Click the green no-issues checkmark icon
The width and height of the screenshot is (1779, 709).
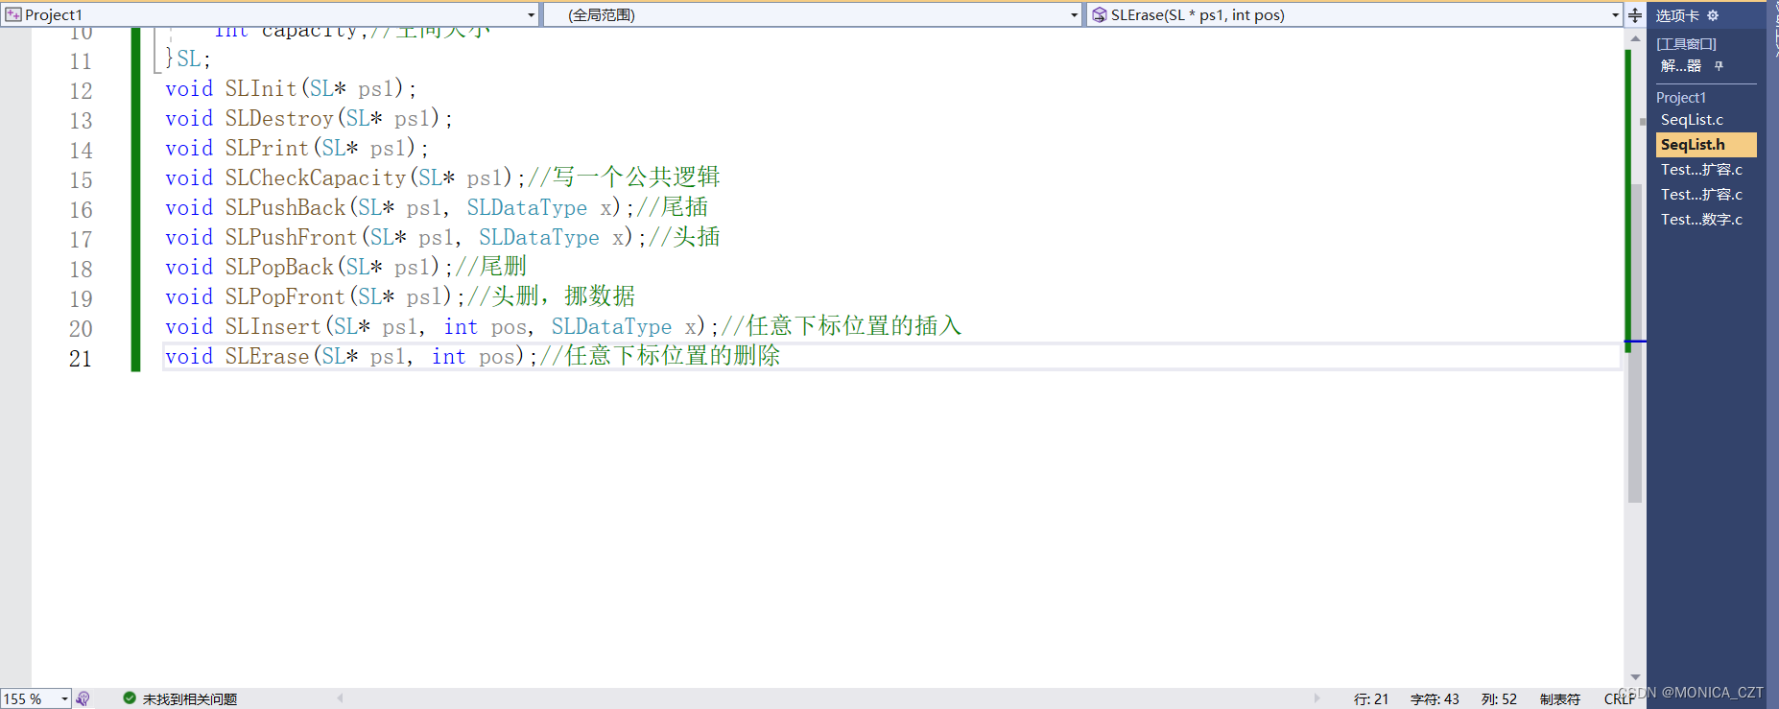130,698
